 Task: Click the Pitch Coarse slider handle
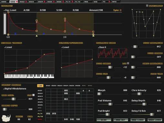(110, 67)
